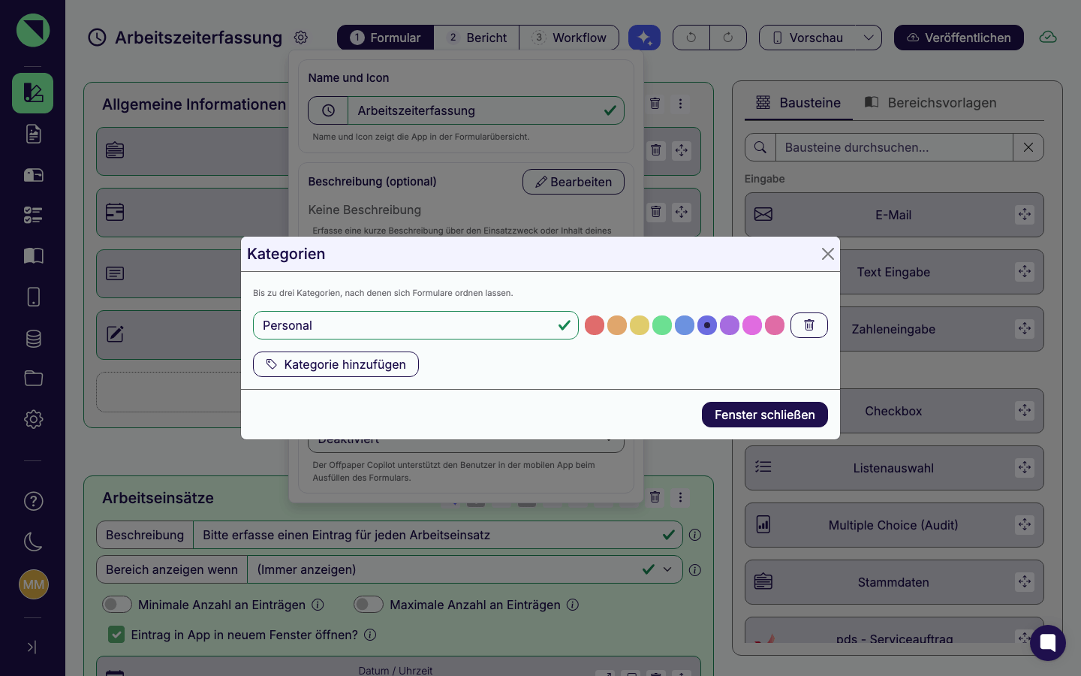Open the database icon in the sidebar

33,338
